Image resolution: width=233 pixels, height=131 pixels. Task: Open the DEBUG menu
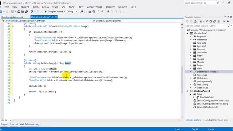coord(45,7)
